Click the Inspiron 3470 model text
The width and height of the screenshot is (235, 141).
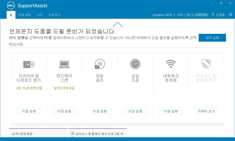[162, 15]
